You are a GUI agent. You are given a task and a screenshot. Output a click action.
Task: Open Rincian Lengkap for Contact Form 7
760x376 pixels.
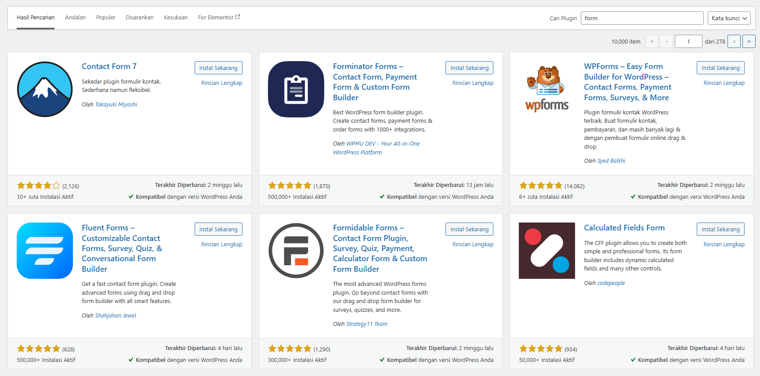click(x=222, y=83)
